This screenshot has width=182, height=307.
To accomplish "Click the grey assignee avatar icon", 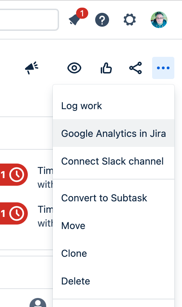I will [x=38, y=303].
